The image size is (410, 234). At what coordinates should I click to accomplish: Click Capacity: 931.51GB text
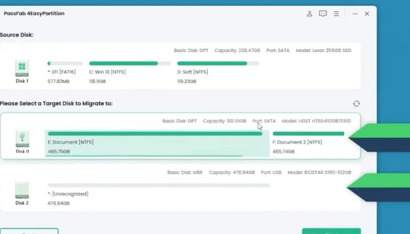click(224, 121)
